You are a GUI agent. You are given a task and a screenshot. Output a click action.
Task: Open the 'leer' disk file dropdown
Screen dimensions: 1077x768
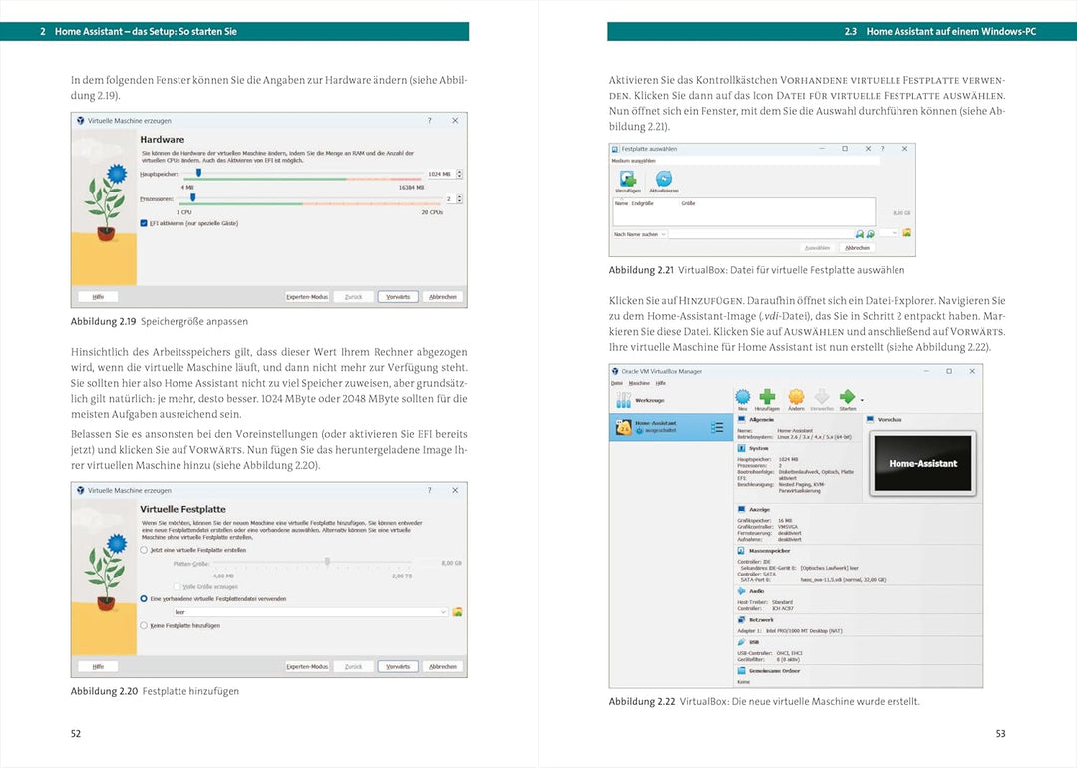point(309,612)
